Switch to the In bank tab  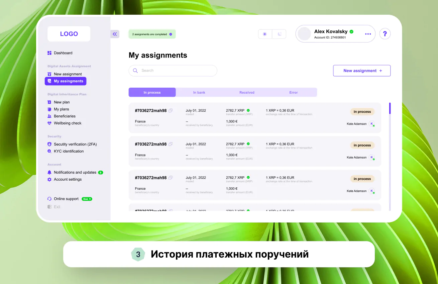point(199,92)
